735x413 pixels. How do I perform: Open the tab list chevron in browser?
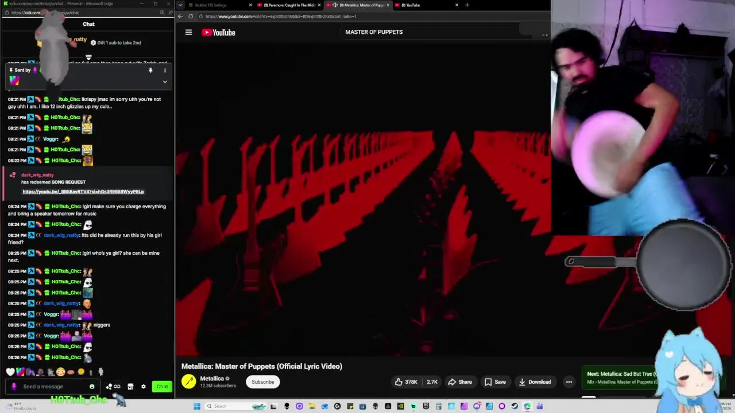point(180,5)
